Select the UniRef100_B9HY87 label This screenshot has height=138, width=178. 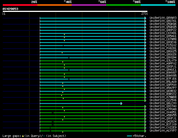tap(163, 73)
